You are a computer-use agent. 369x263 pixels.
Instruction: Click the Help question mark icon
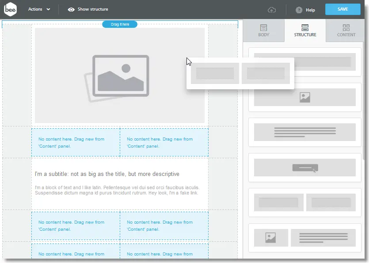point(299,10)
